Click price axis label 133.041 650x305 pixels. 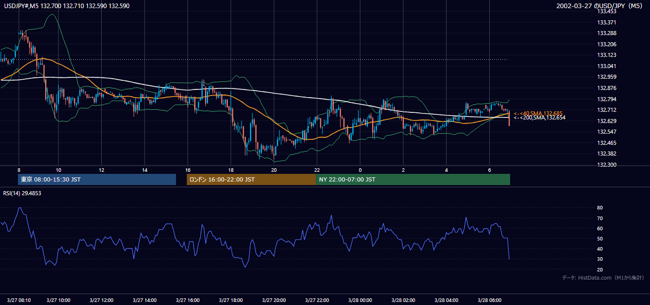[606, 66]
